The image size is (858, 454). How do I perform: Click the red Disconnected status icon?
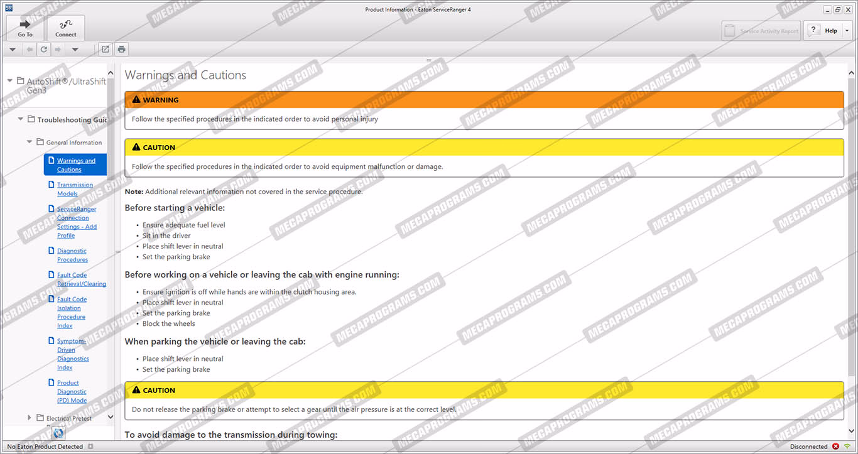(x=835, y=446)
